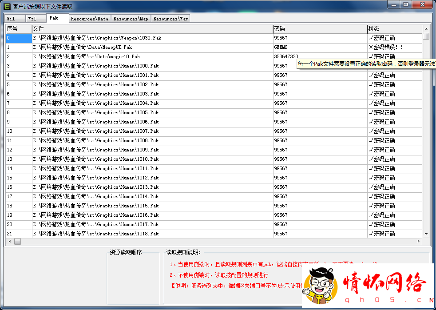
Task: Click status 密码正确 in row 20
Action: [x=395, y=224]
